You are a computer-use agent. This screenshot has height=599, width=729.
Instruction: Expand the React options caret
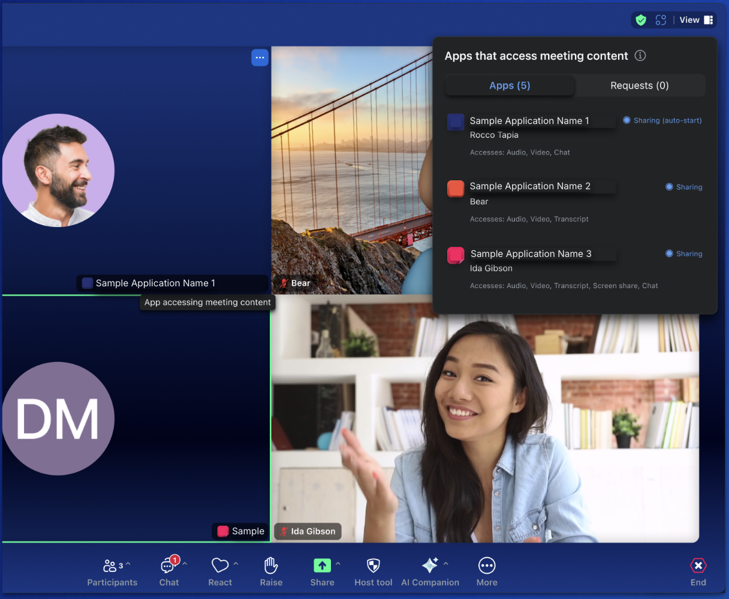(236, 564)
